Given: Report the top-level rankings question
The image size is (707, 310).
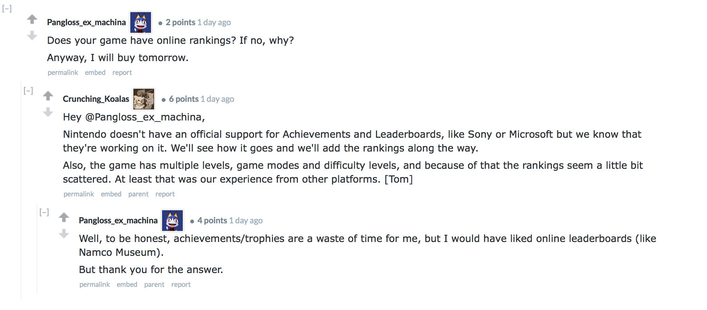Looking at the screenshot, I should tap(122, 72).
